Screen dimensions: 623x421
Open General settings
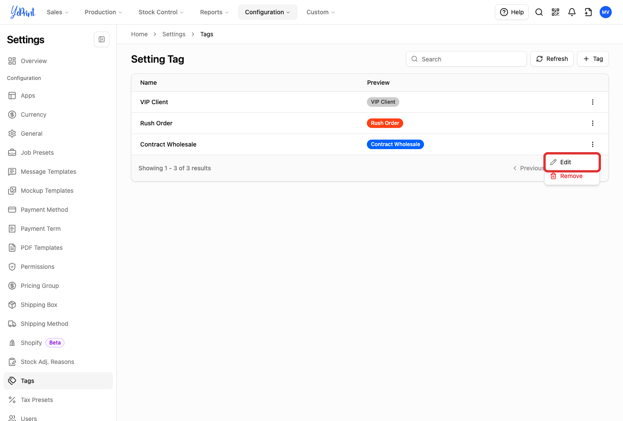point(58,134)
